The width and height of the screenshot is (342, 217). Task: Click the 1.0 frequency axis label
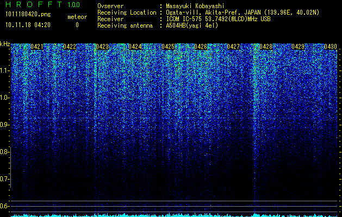tap(4, 98)
